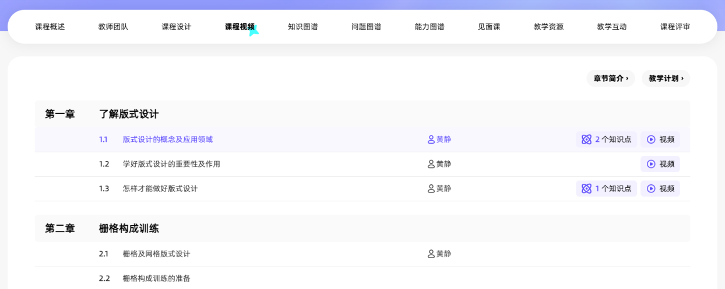
Task: Click the teacher icon 黄静 in row 1.2
Action: (431, 164)
